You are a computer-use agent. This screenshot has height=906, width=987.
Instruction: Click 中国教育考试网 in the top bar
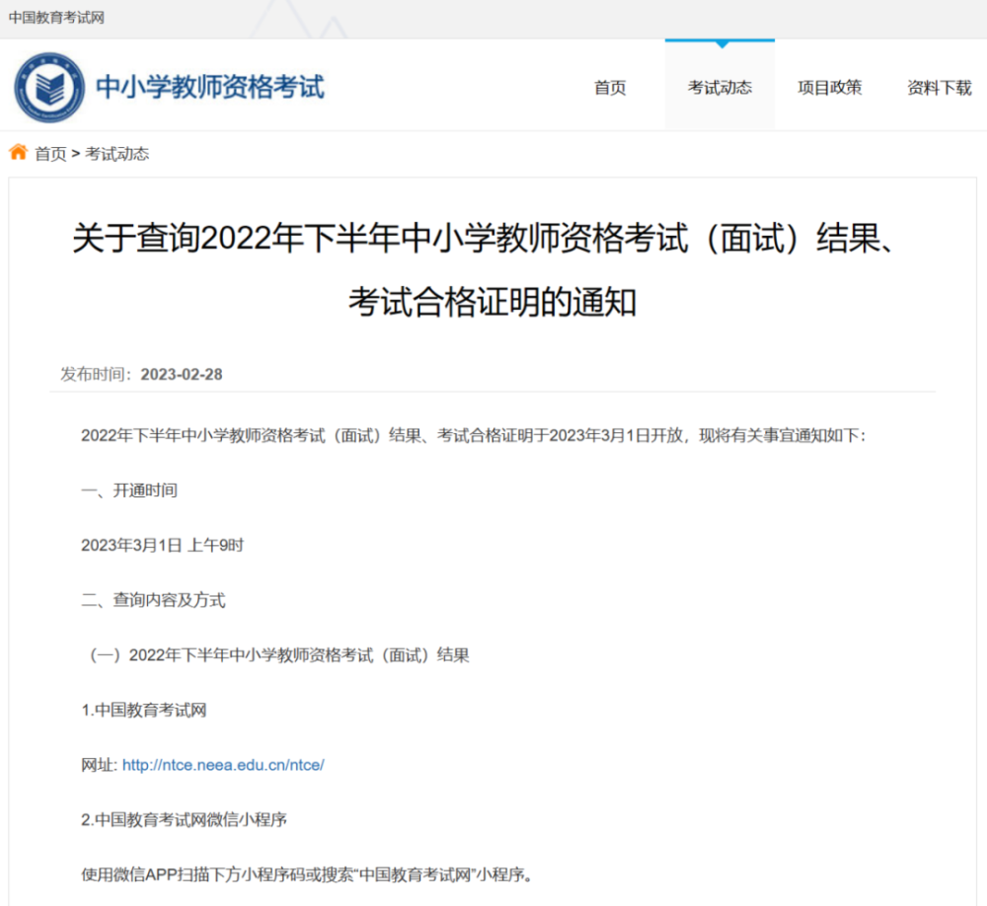(x=56, y=18)
